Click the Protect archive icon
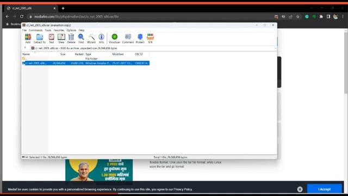This screenshot has width=348, height=196. coord(140,39)
